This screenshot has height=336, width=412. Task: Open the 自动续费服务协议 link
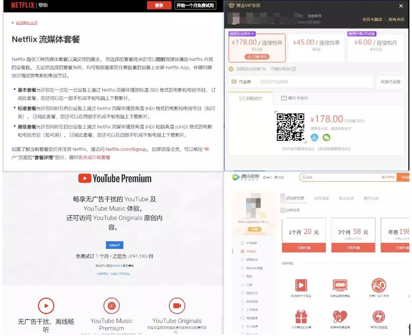pos(334,149)
